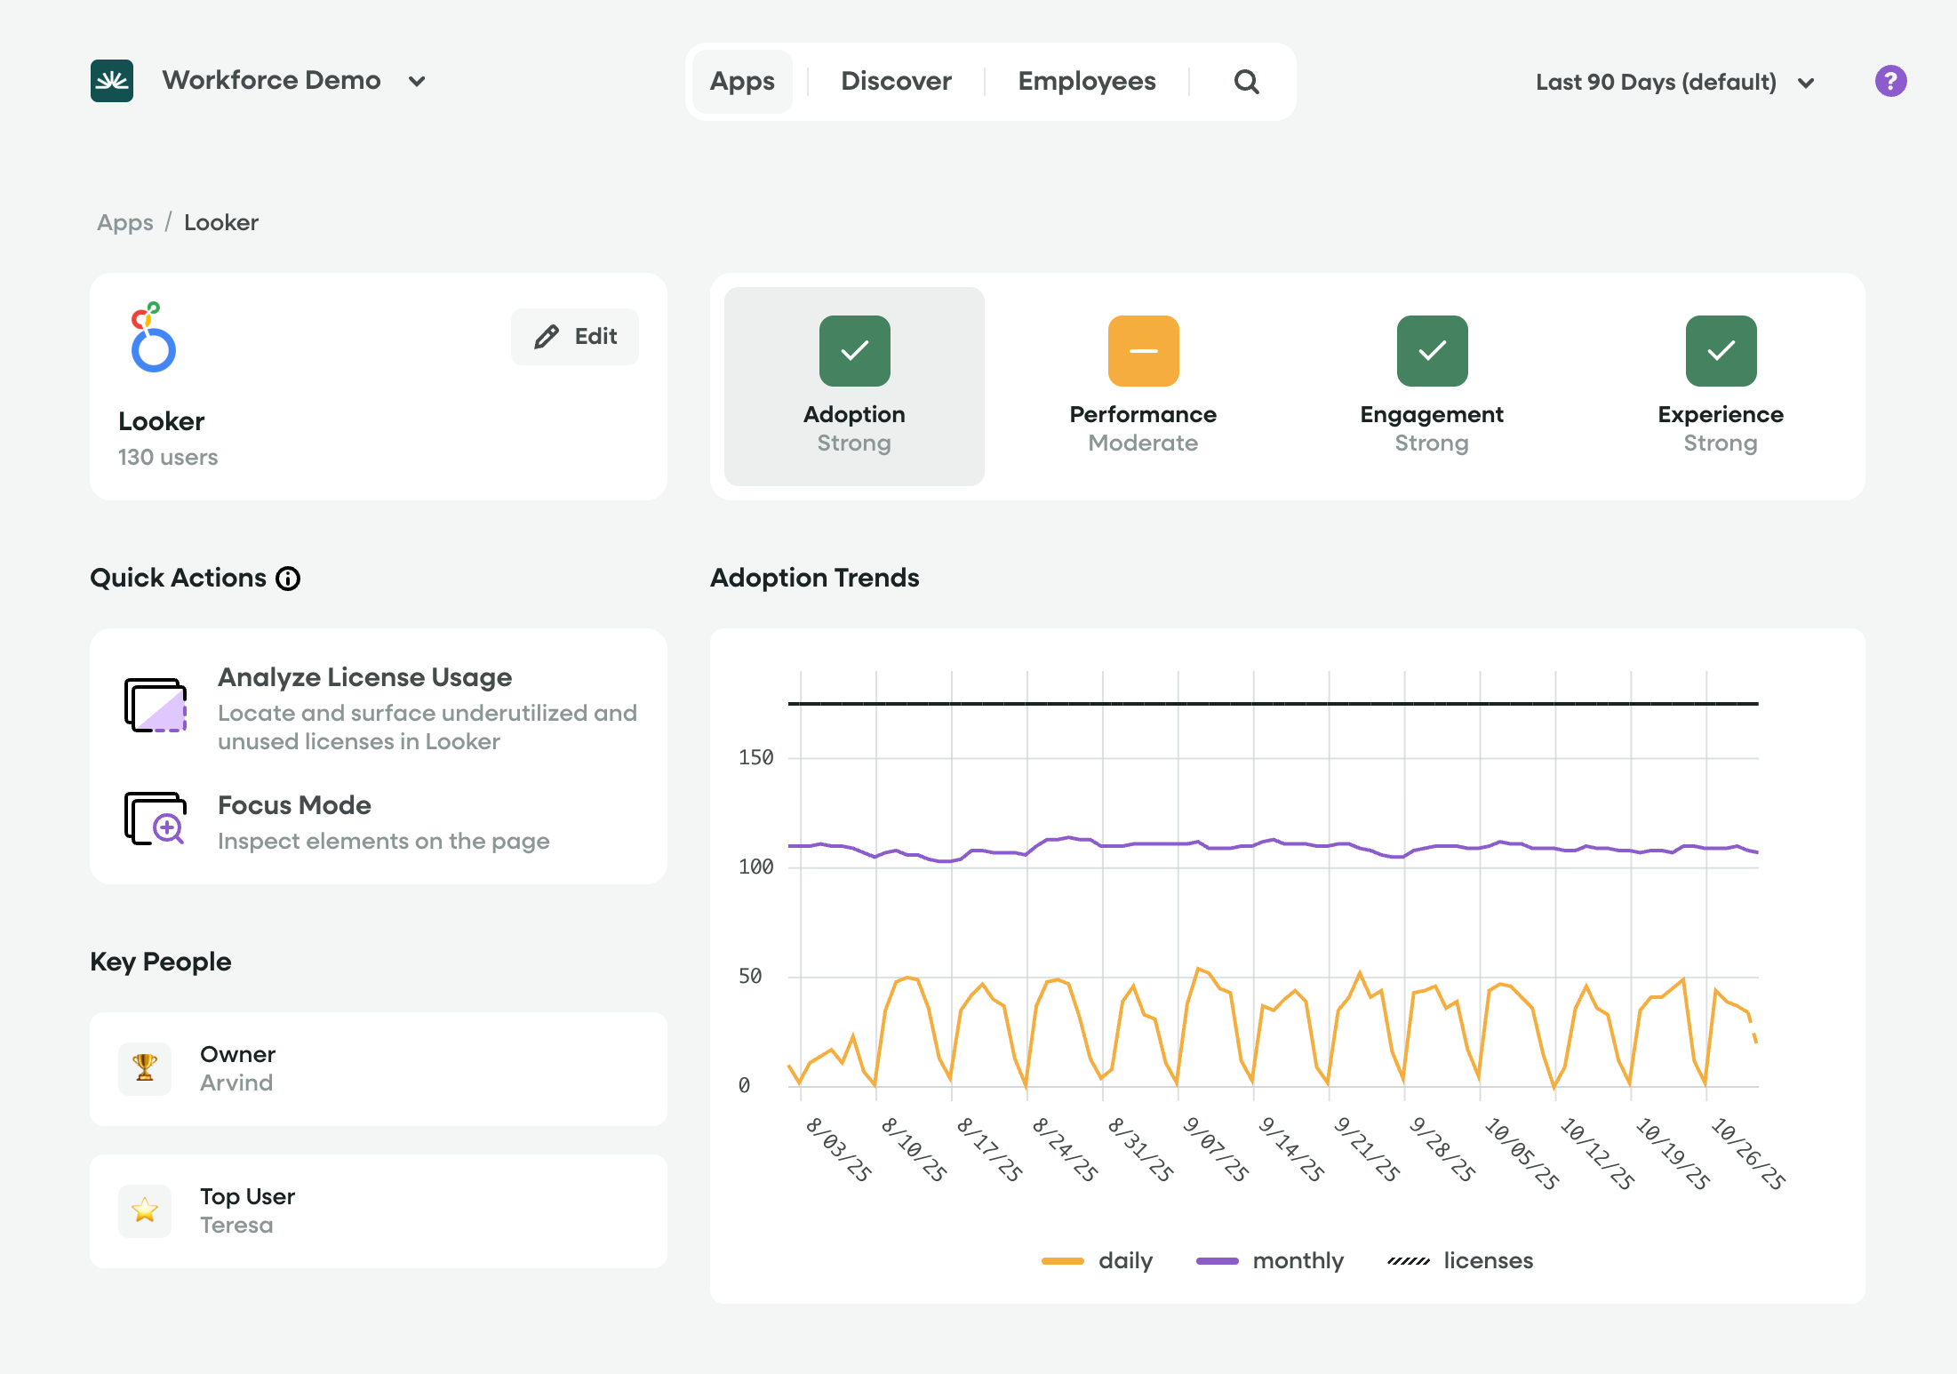The height and width of the screenshot is (1374, 1957).
Task: Click the 8/24/25 axis date label
Action: pos(1065,1150)
